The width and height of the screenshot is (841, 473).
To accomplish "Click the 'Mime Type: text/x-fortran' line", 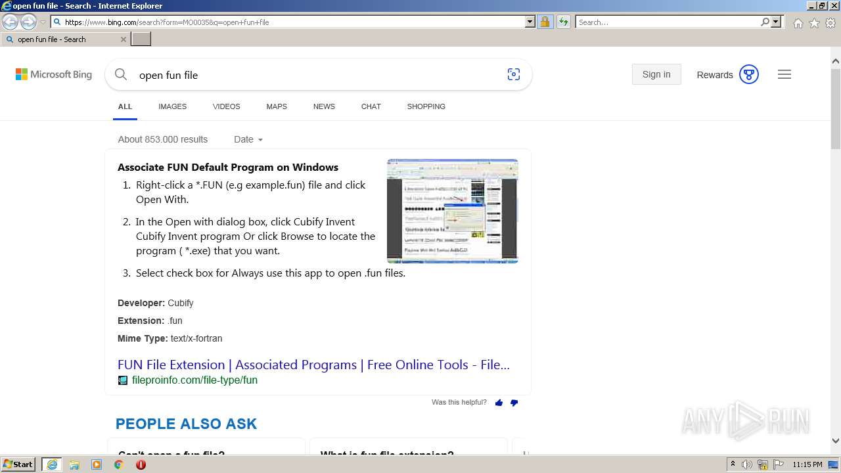I will point(170,338).
